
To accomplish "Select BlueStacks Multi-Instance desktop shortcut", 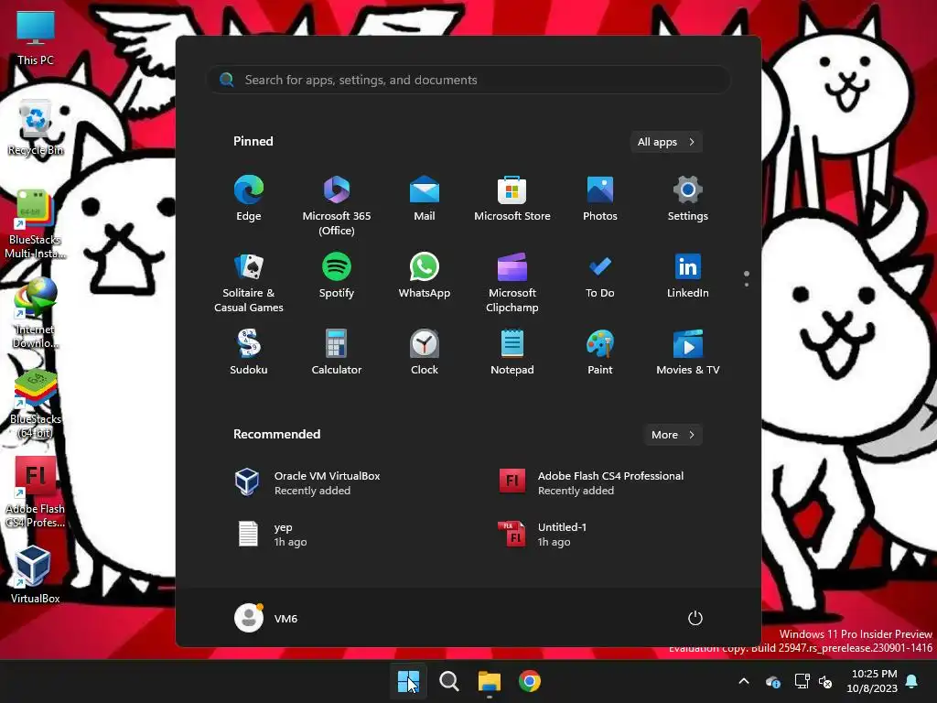I will tap(36, 223).
